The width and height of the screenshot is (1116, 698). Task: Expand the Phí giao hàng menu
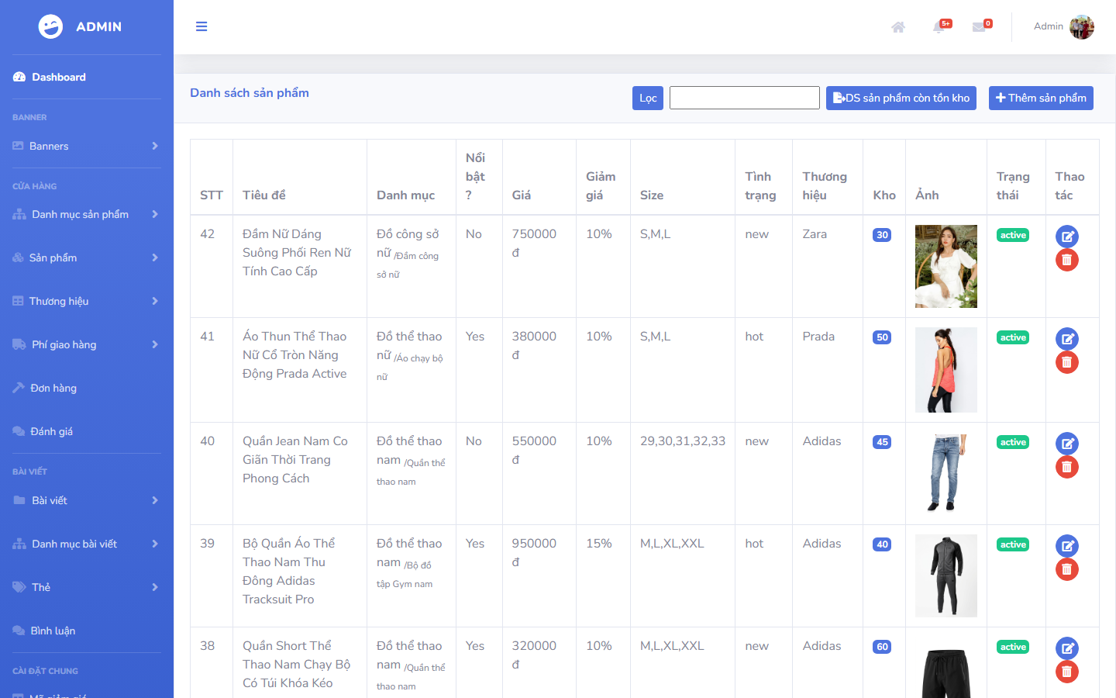pyautogui.click(x=87, y=344)
